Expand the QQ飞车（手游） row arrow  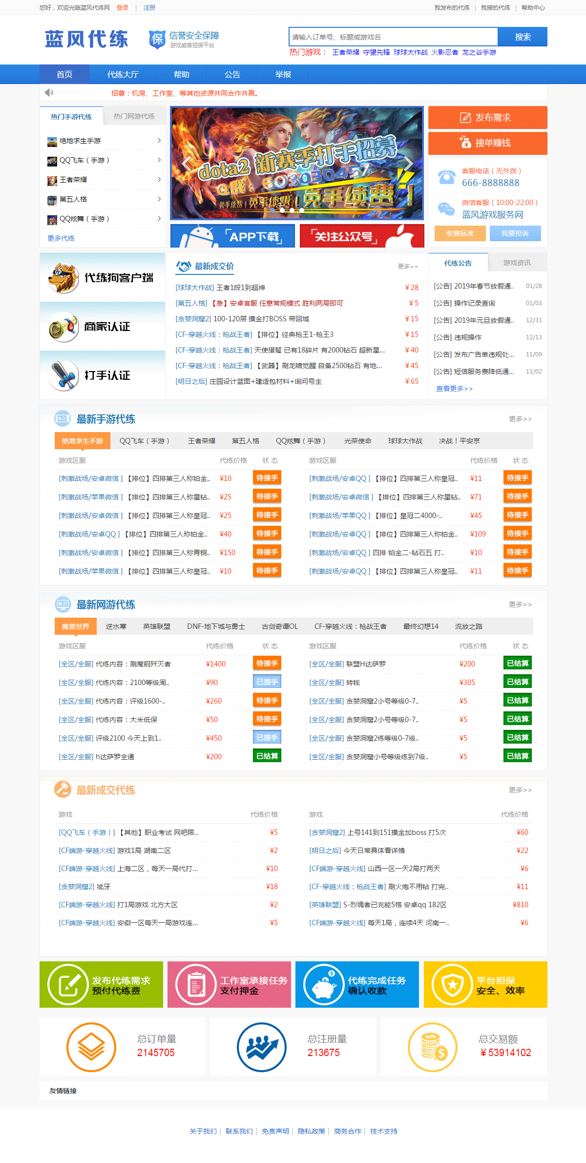[159, 160]
